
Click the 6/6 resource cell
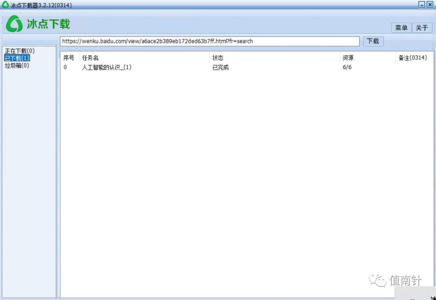[x=347, y=67]
